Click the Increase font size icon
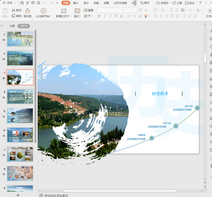 pyautogui.click(x=140, y=10)
